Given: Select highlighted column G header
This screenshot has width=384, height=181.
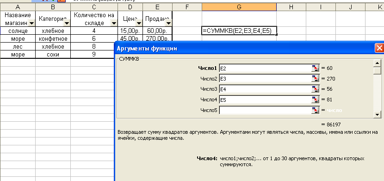Looking at the screenshot, I should [x=239, y=7].
